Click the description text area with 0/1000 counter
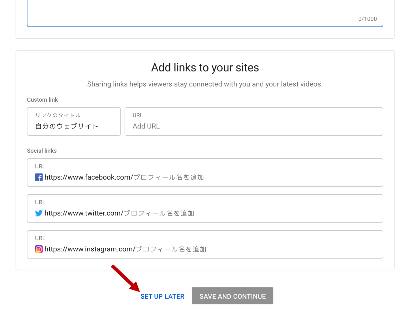Viewport: 413px width, 311px height. 205,13
